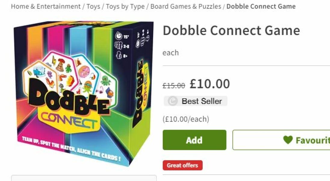Click the 2-8 players icon on box
This screenshot has width=330, height=181.
[x=122, y=46]
